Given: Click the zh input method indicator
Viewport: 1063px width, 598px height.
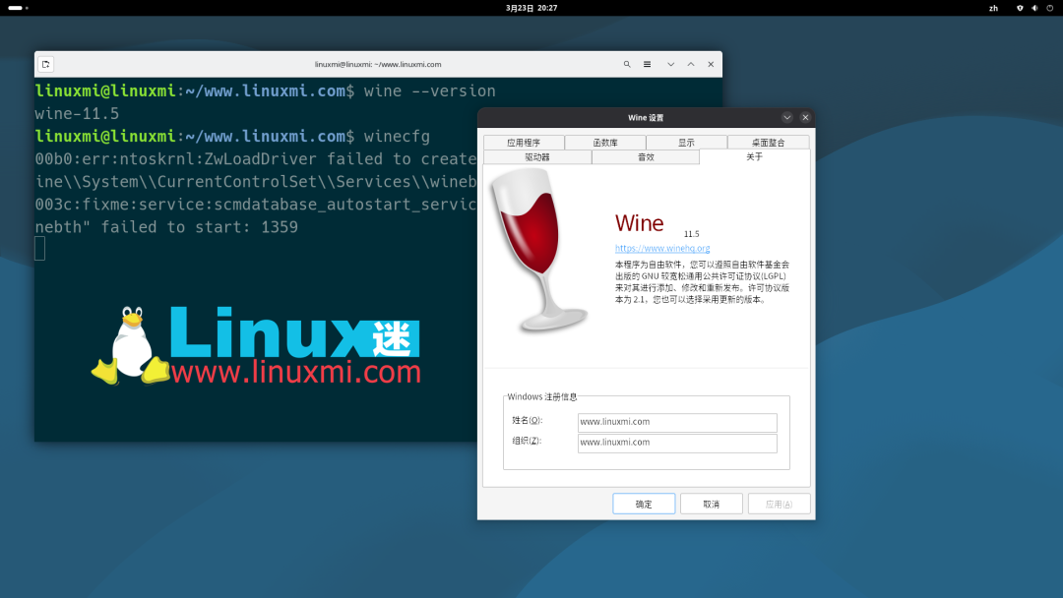Looking at the screenshot, I should pyautogui.click(x=993, y=8).
